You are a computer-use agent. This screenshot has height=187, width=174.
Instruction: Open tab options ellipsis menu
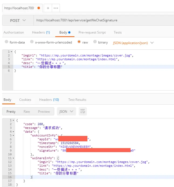56,8
